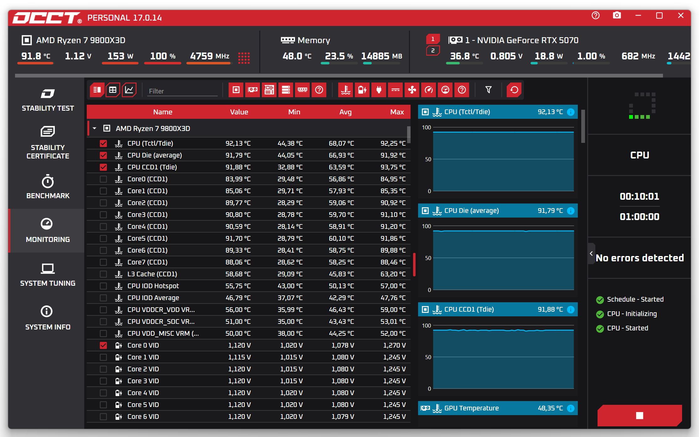
Task: Check the Core 6 VID checkbox
Action: point(103,417)
